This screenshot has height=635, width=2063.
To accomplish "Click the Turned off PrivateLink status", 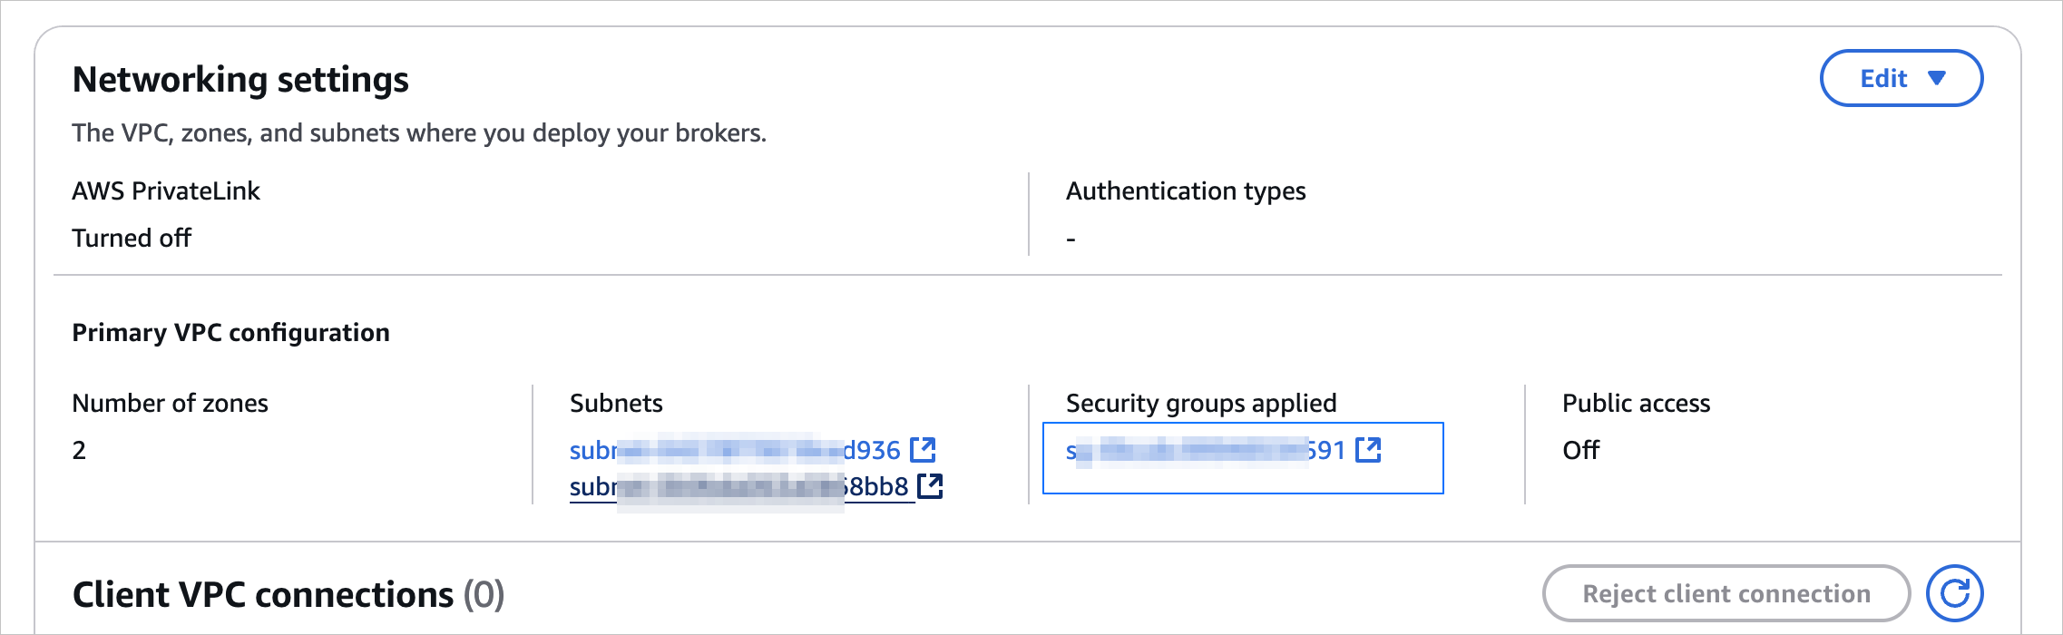I will (x=132, y=239).
